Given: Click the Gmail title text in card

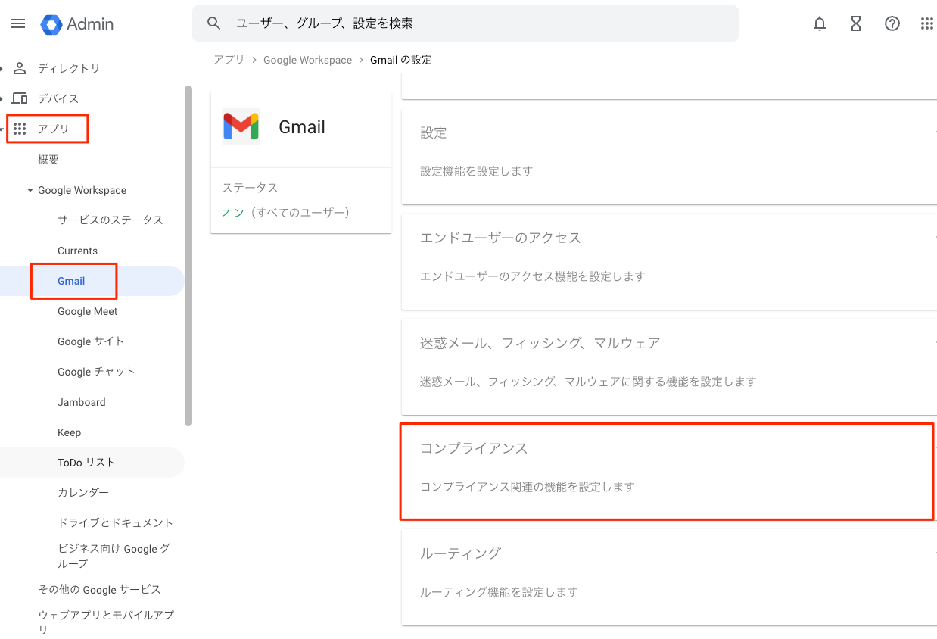Looking at the screenshot, I should 302,127.
